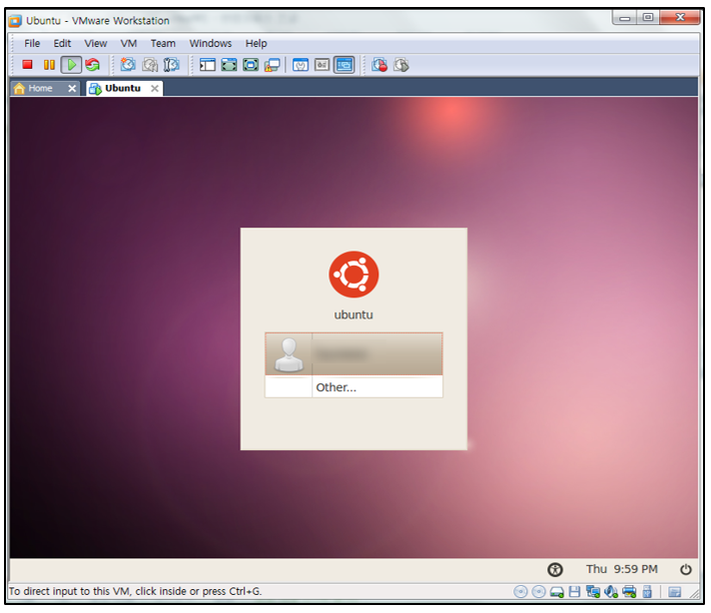Choose the Other... login option
Screen dimensions: 711x613
click(354, 387)
